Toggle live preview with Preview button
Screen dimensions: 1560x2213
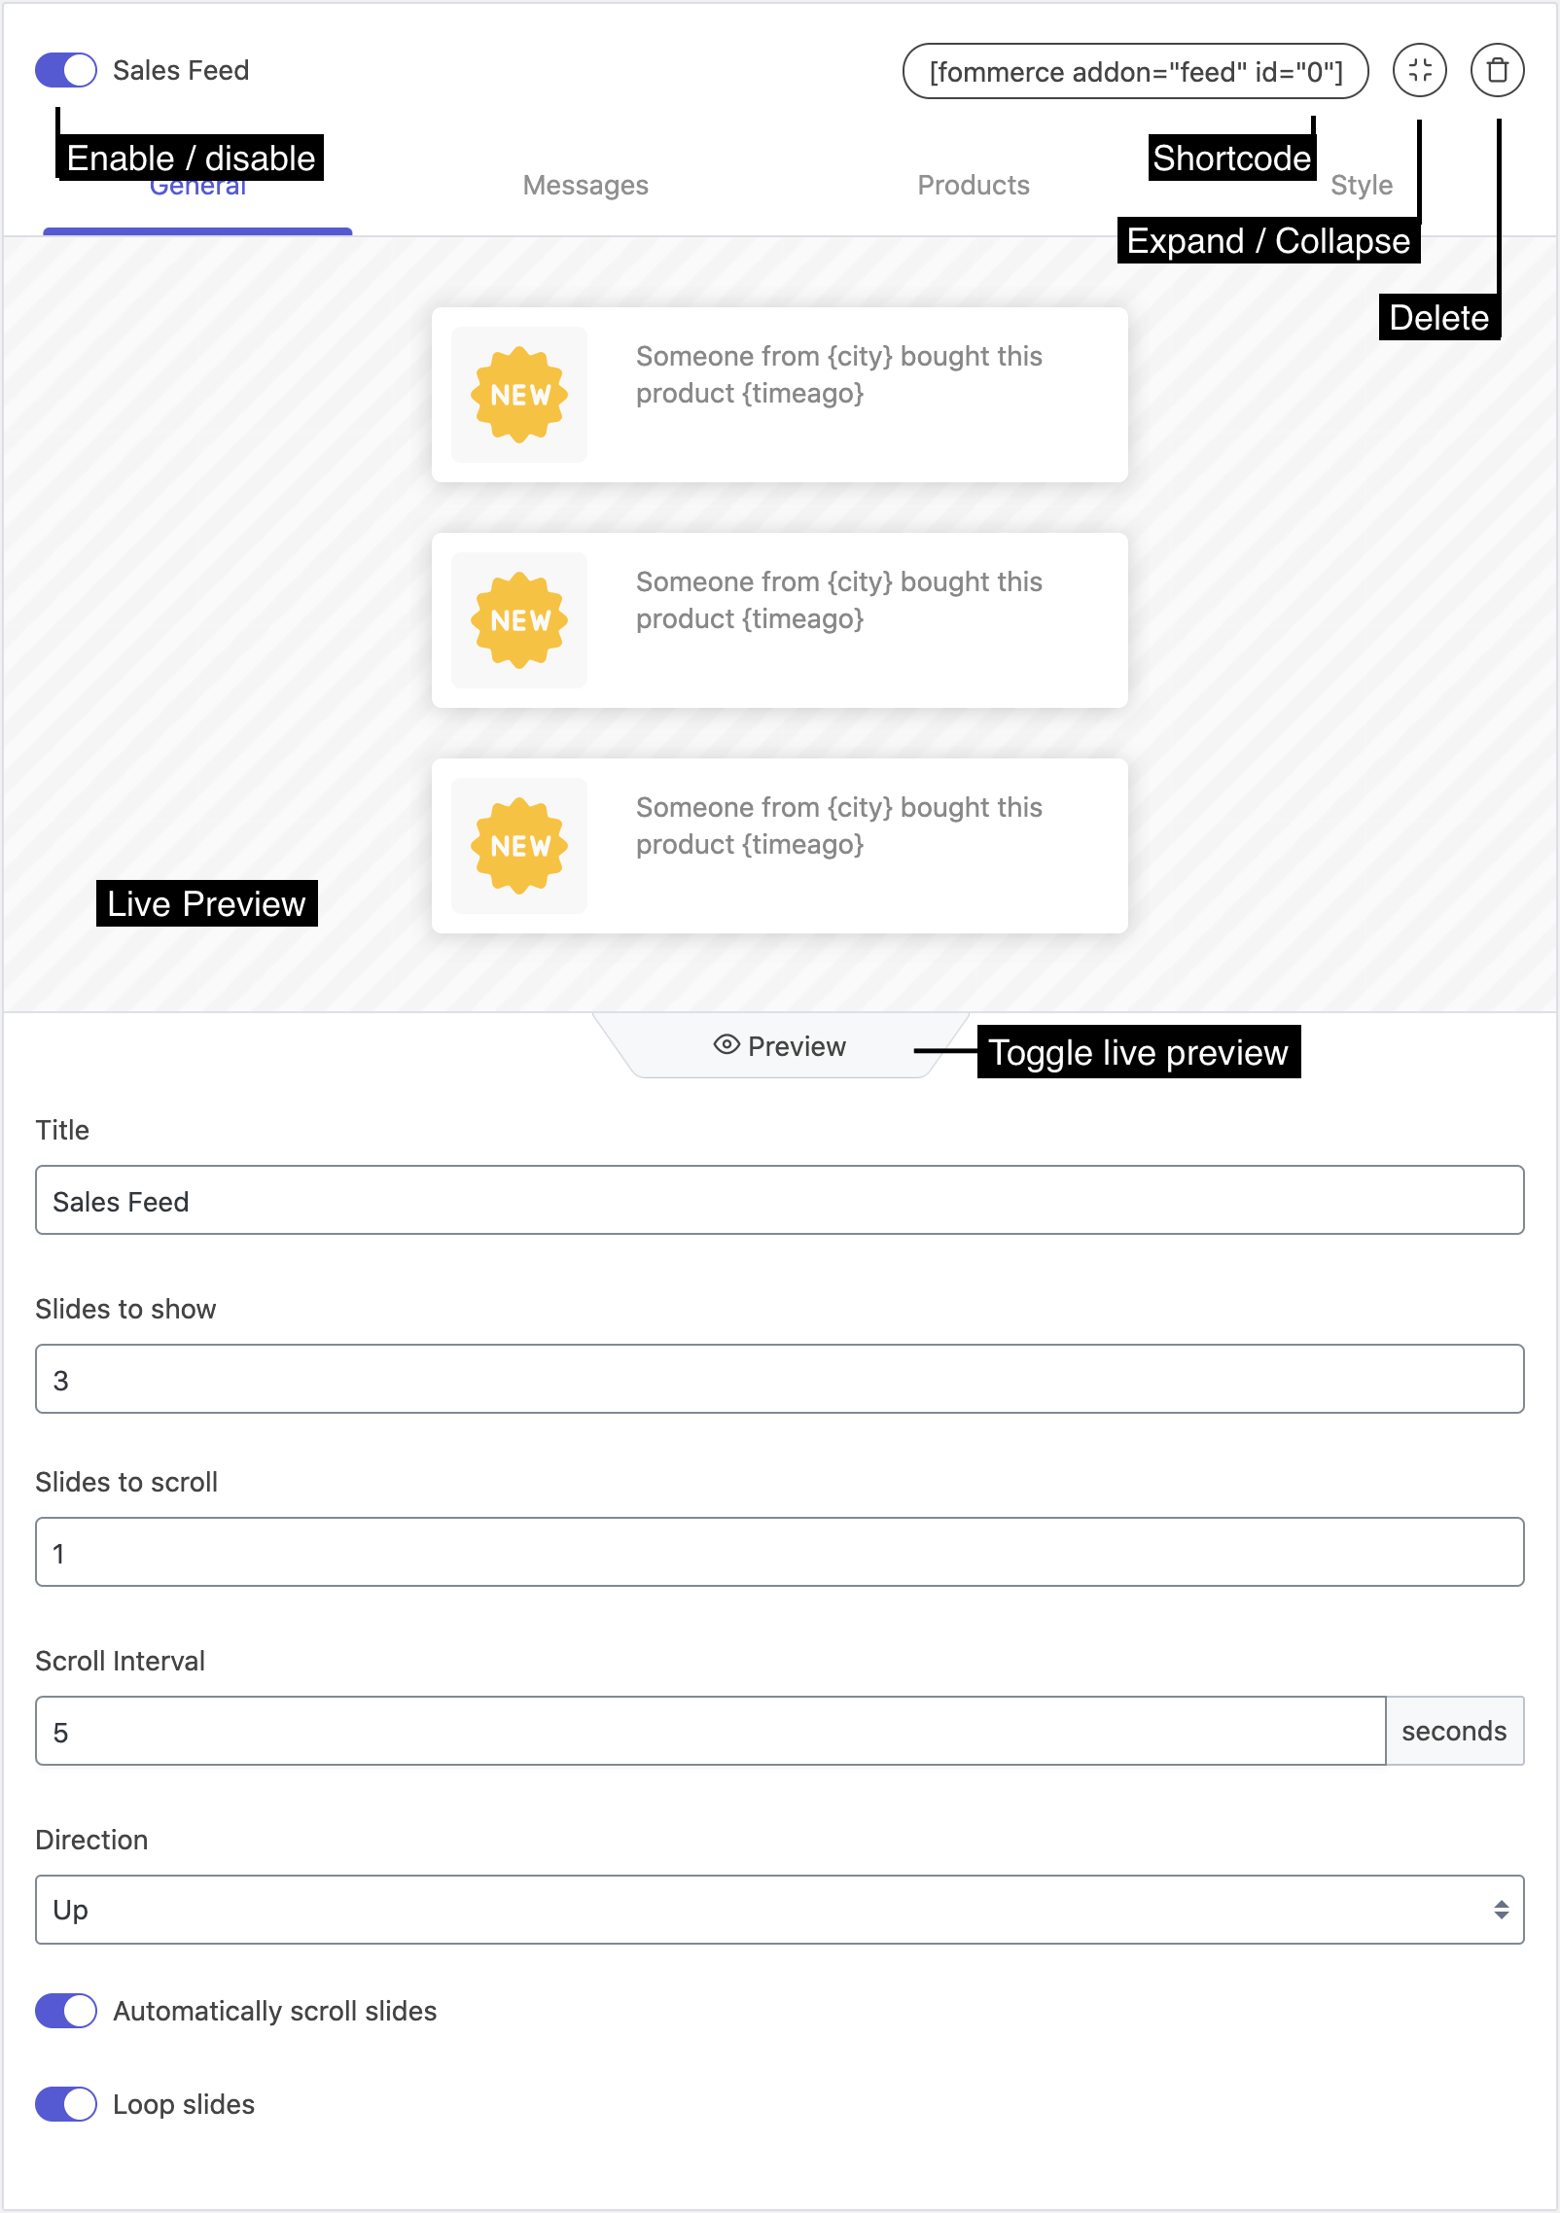780,1046
